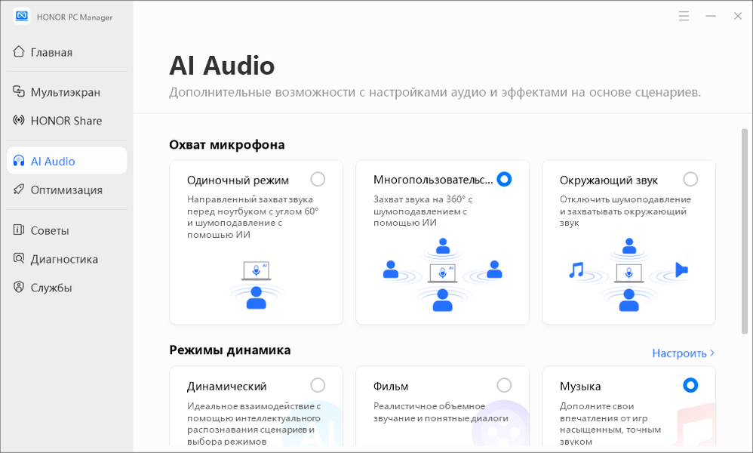
Task: Click the HONOR PC Manager logo icon
Action: (22, 17)
